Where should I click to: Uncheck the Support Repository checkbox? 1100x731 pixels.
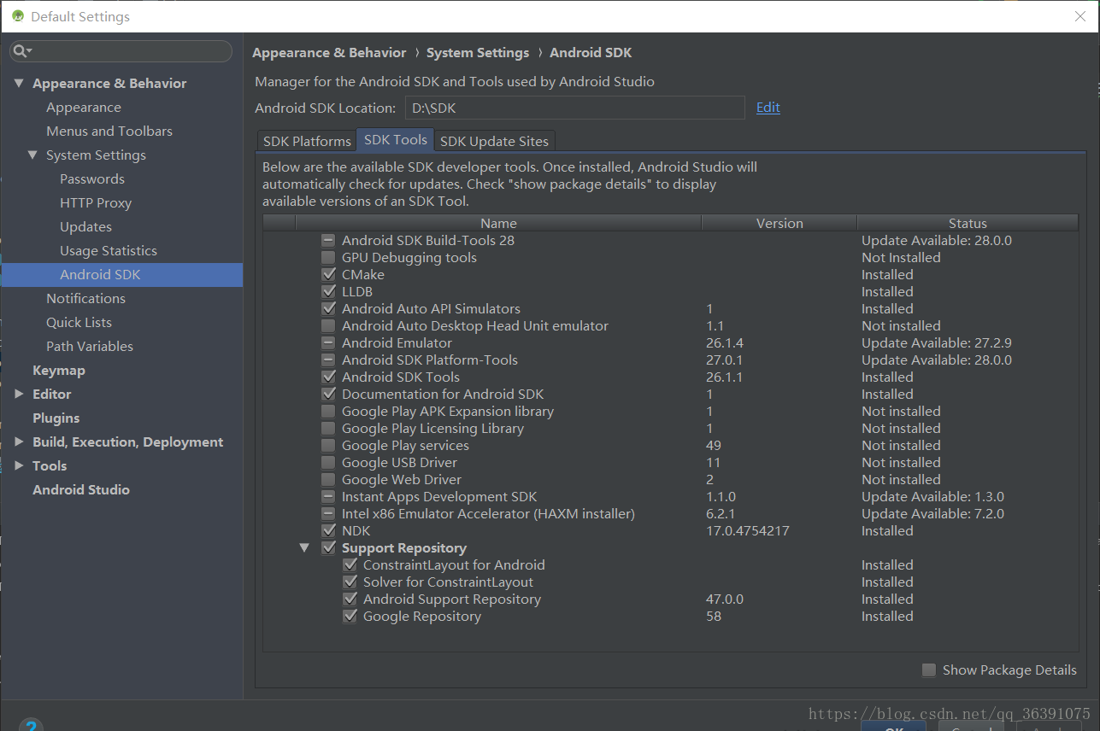tap(328, 548)
